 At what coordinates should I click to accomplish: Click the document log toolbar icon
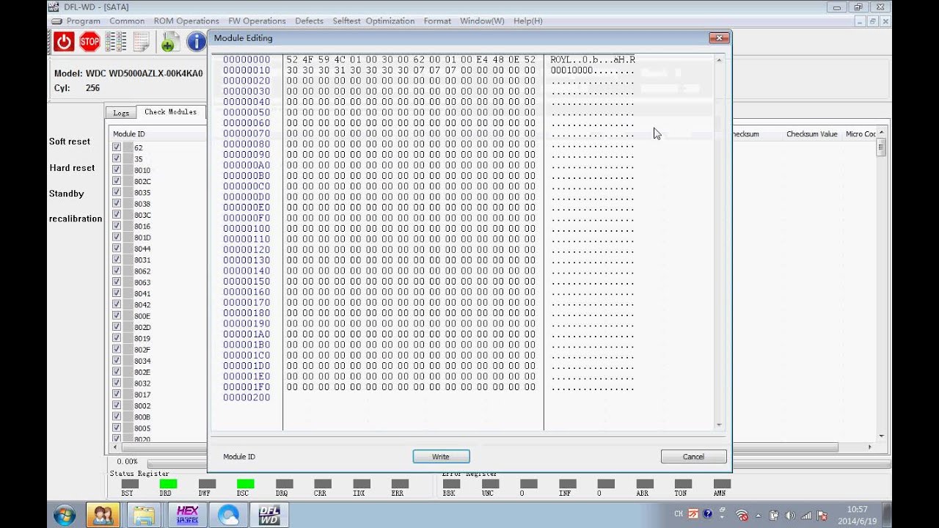[x=141, y=42]
